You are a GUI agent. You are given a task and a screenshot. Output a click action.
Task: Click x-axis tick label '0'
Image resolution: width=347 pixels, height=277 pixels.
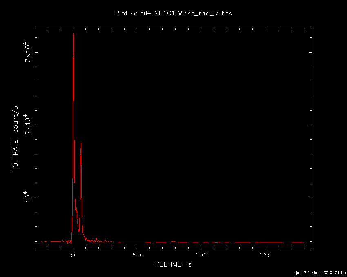73,255
